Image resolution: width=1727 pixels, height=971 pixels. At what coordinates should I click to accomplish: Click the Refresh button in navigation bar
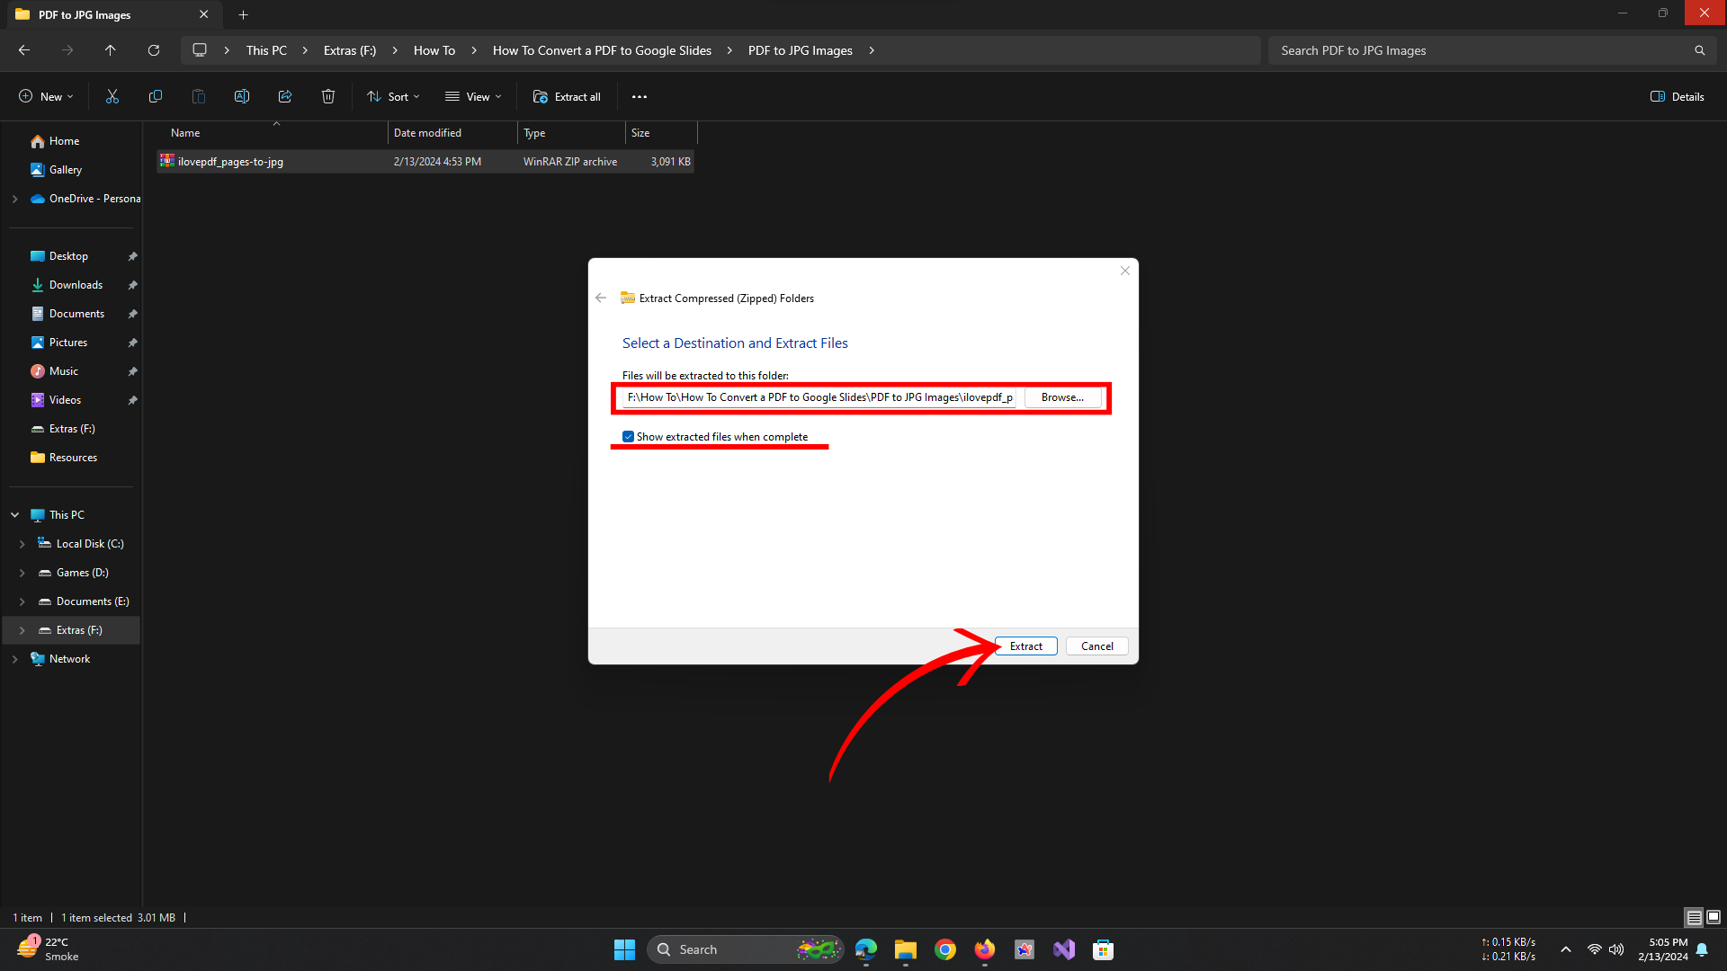pyautogui.click(x=154, y=50)
